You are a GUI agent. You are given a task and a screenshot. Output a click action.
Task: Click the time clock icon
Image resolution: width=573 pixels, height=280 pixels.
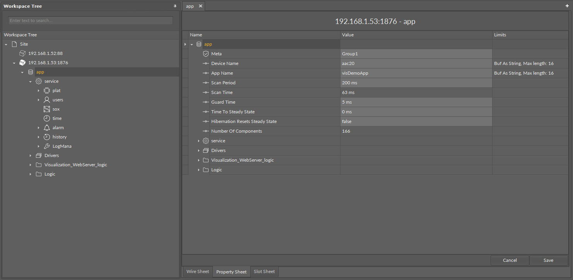click(x=47, y=118)
